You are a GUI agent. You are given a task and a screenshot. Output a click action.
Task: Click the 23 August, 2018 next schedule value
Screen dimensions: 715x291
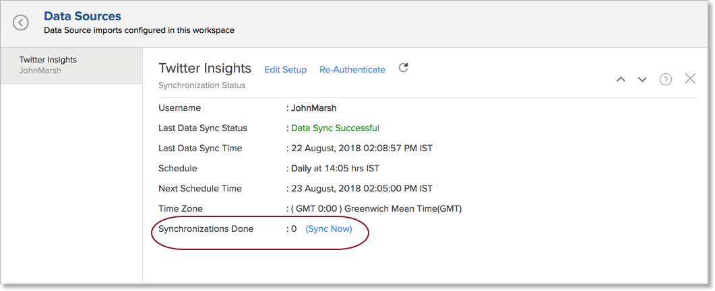pos(362,188)
